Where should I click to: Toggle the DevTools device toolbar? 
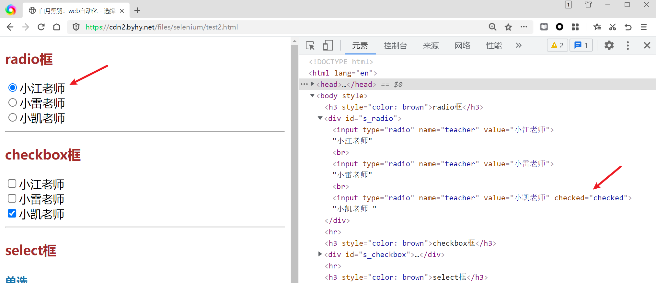pos(328,45)
